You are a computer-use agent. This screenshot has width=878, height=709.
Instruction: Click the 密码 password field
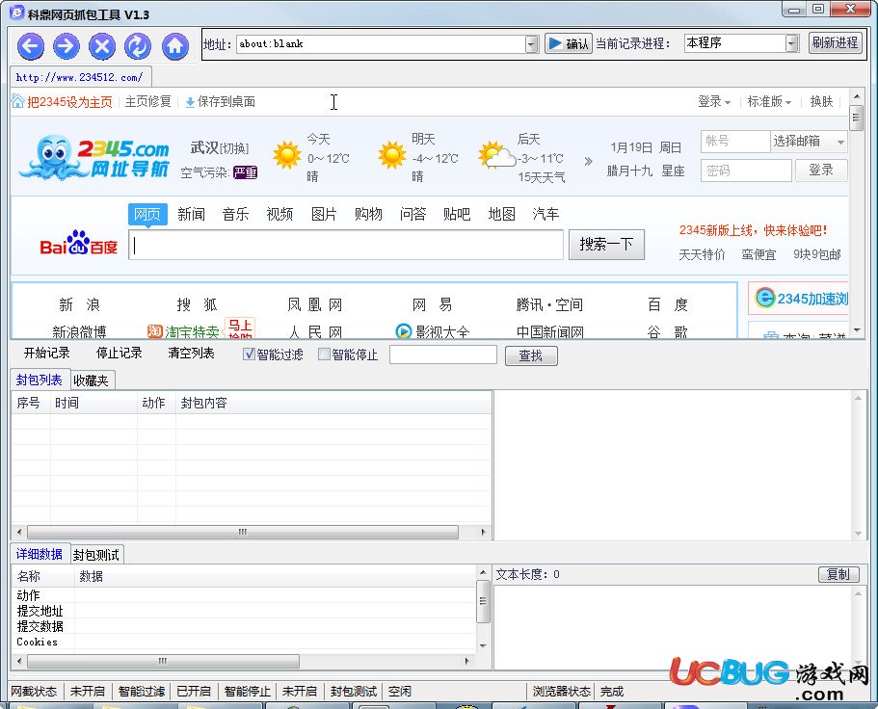click(746, 171)
